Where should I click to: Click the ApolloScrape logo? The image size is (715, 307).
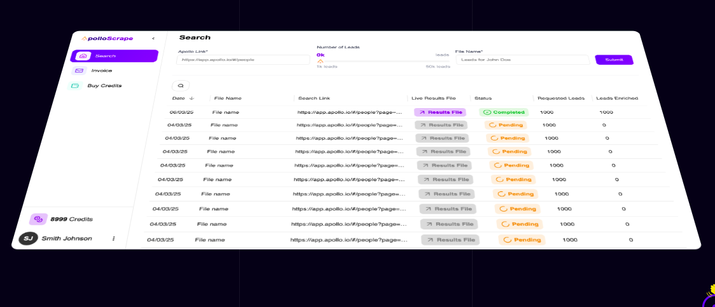(107, 38)
